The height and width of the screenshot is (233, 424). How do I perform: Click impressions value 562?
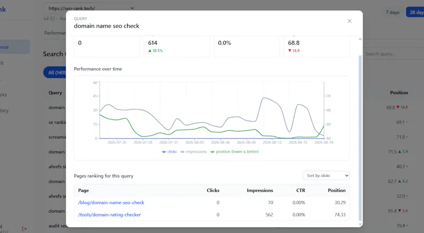pyautogui.click(x=269, y=215)
